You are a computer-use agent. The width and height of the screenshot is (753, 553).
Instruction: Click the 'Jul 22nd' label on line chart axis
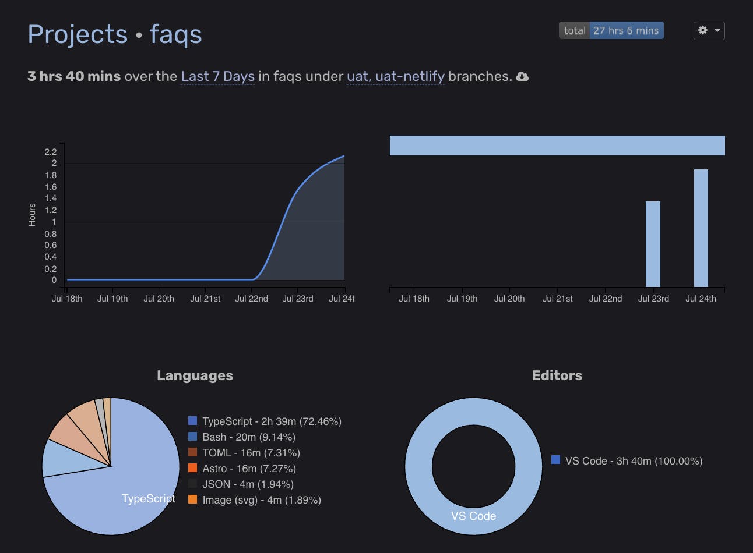click(251, 299)
